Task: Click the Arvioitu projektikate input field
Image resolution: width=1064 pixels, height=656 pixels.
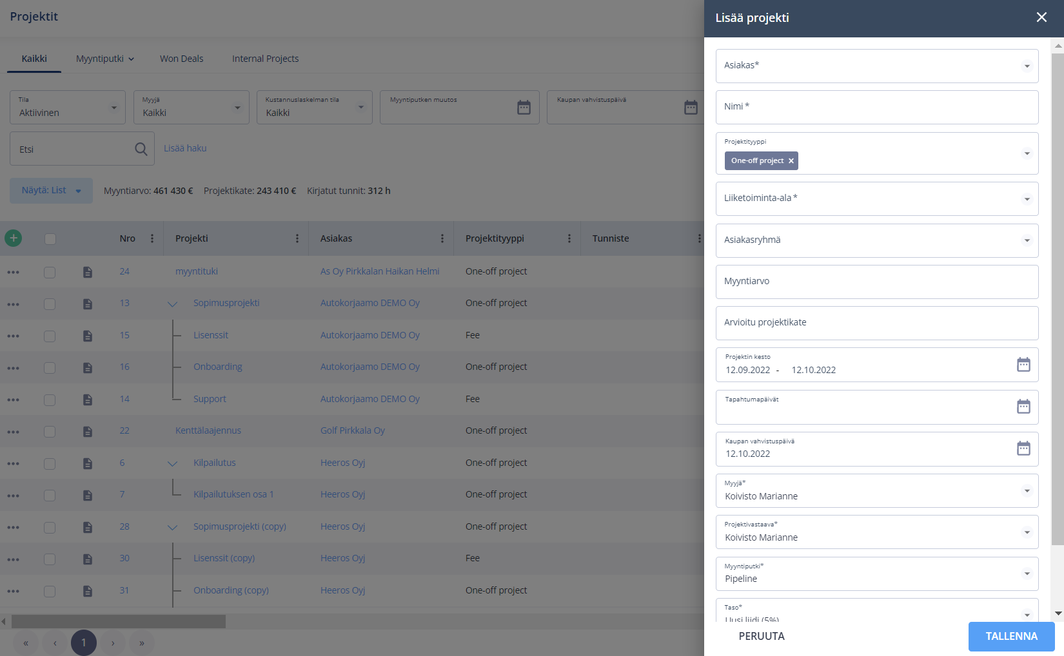Action: [877, 323]
